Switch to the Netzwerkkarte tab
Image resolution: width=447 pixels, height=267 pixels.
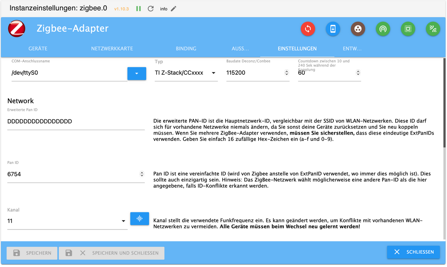[112, 49]
